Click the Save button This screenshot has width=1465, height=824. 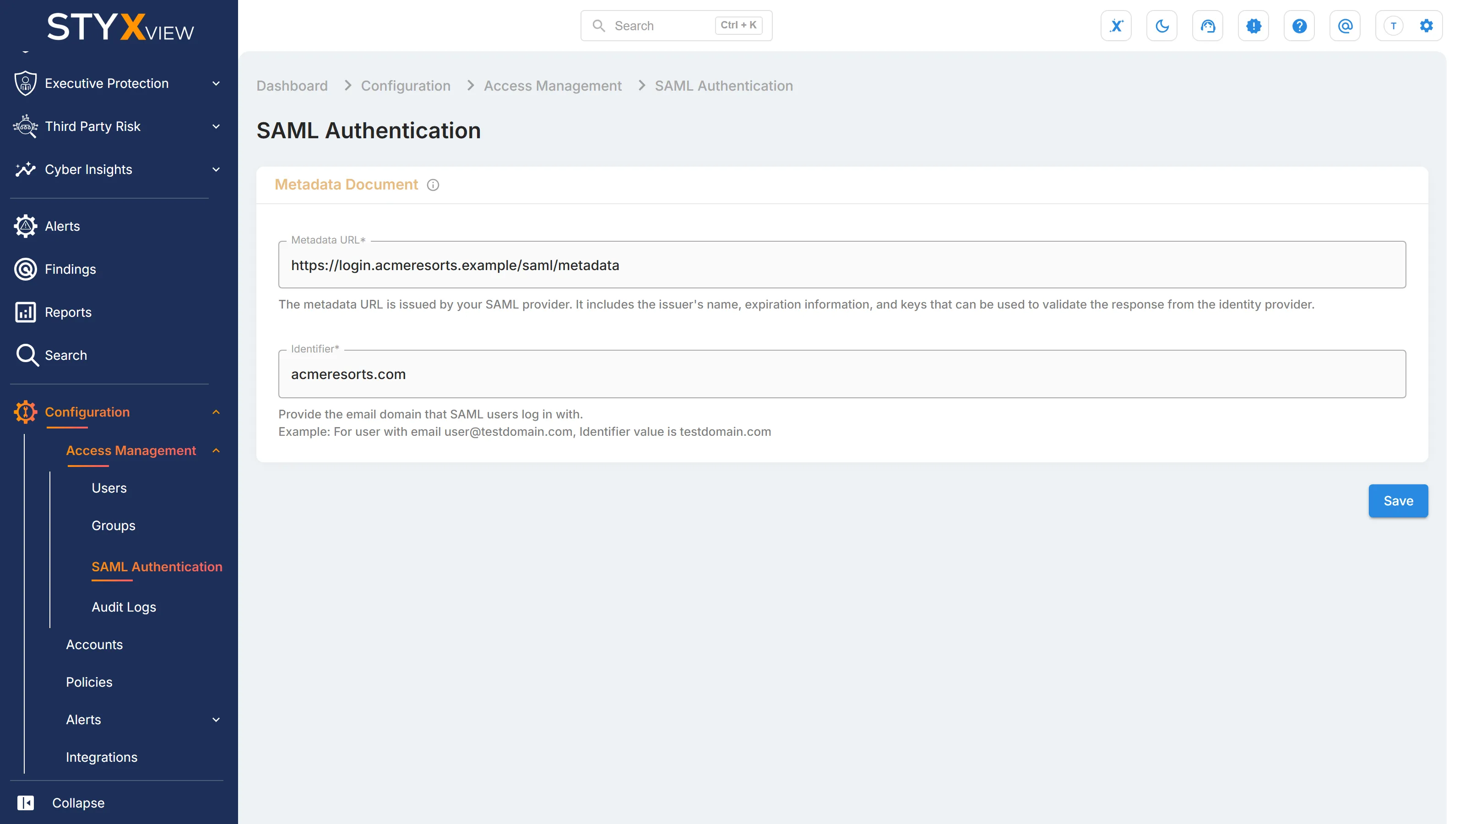pyautogui.click(x=1399, y=501)
